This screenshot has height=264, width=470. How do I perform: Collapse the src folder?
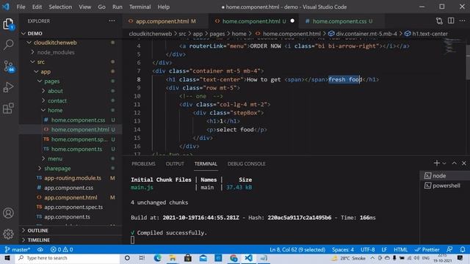70,62
